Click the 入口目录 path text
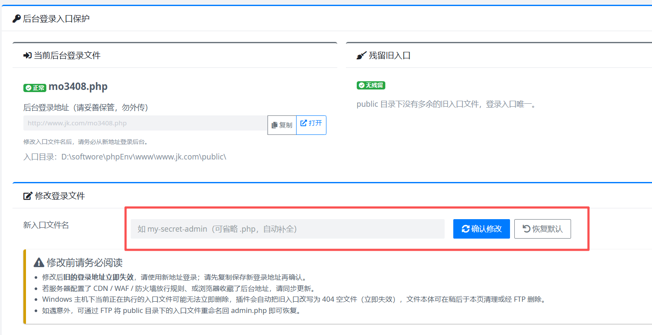This screenshot has height=335, width=652. (125, 156)
